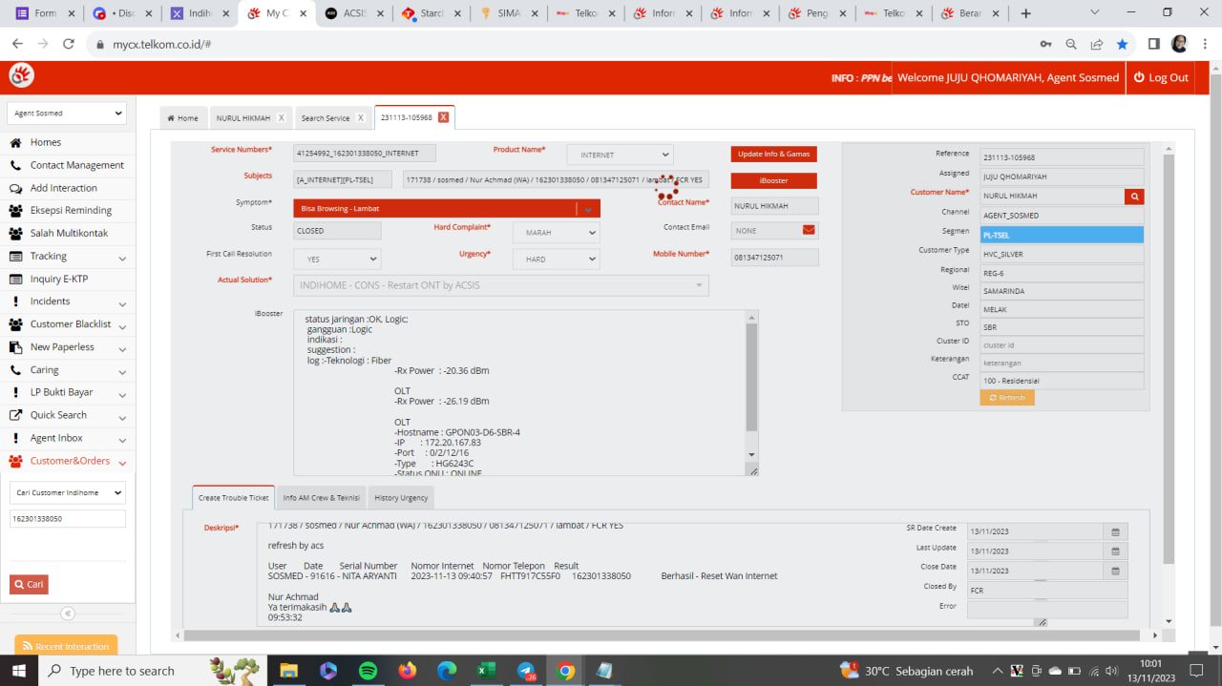Click the Contact Email envelope icon

pos(809,230)
